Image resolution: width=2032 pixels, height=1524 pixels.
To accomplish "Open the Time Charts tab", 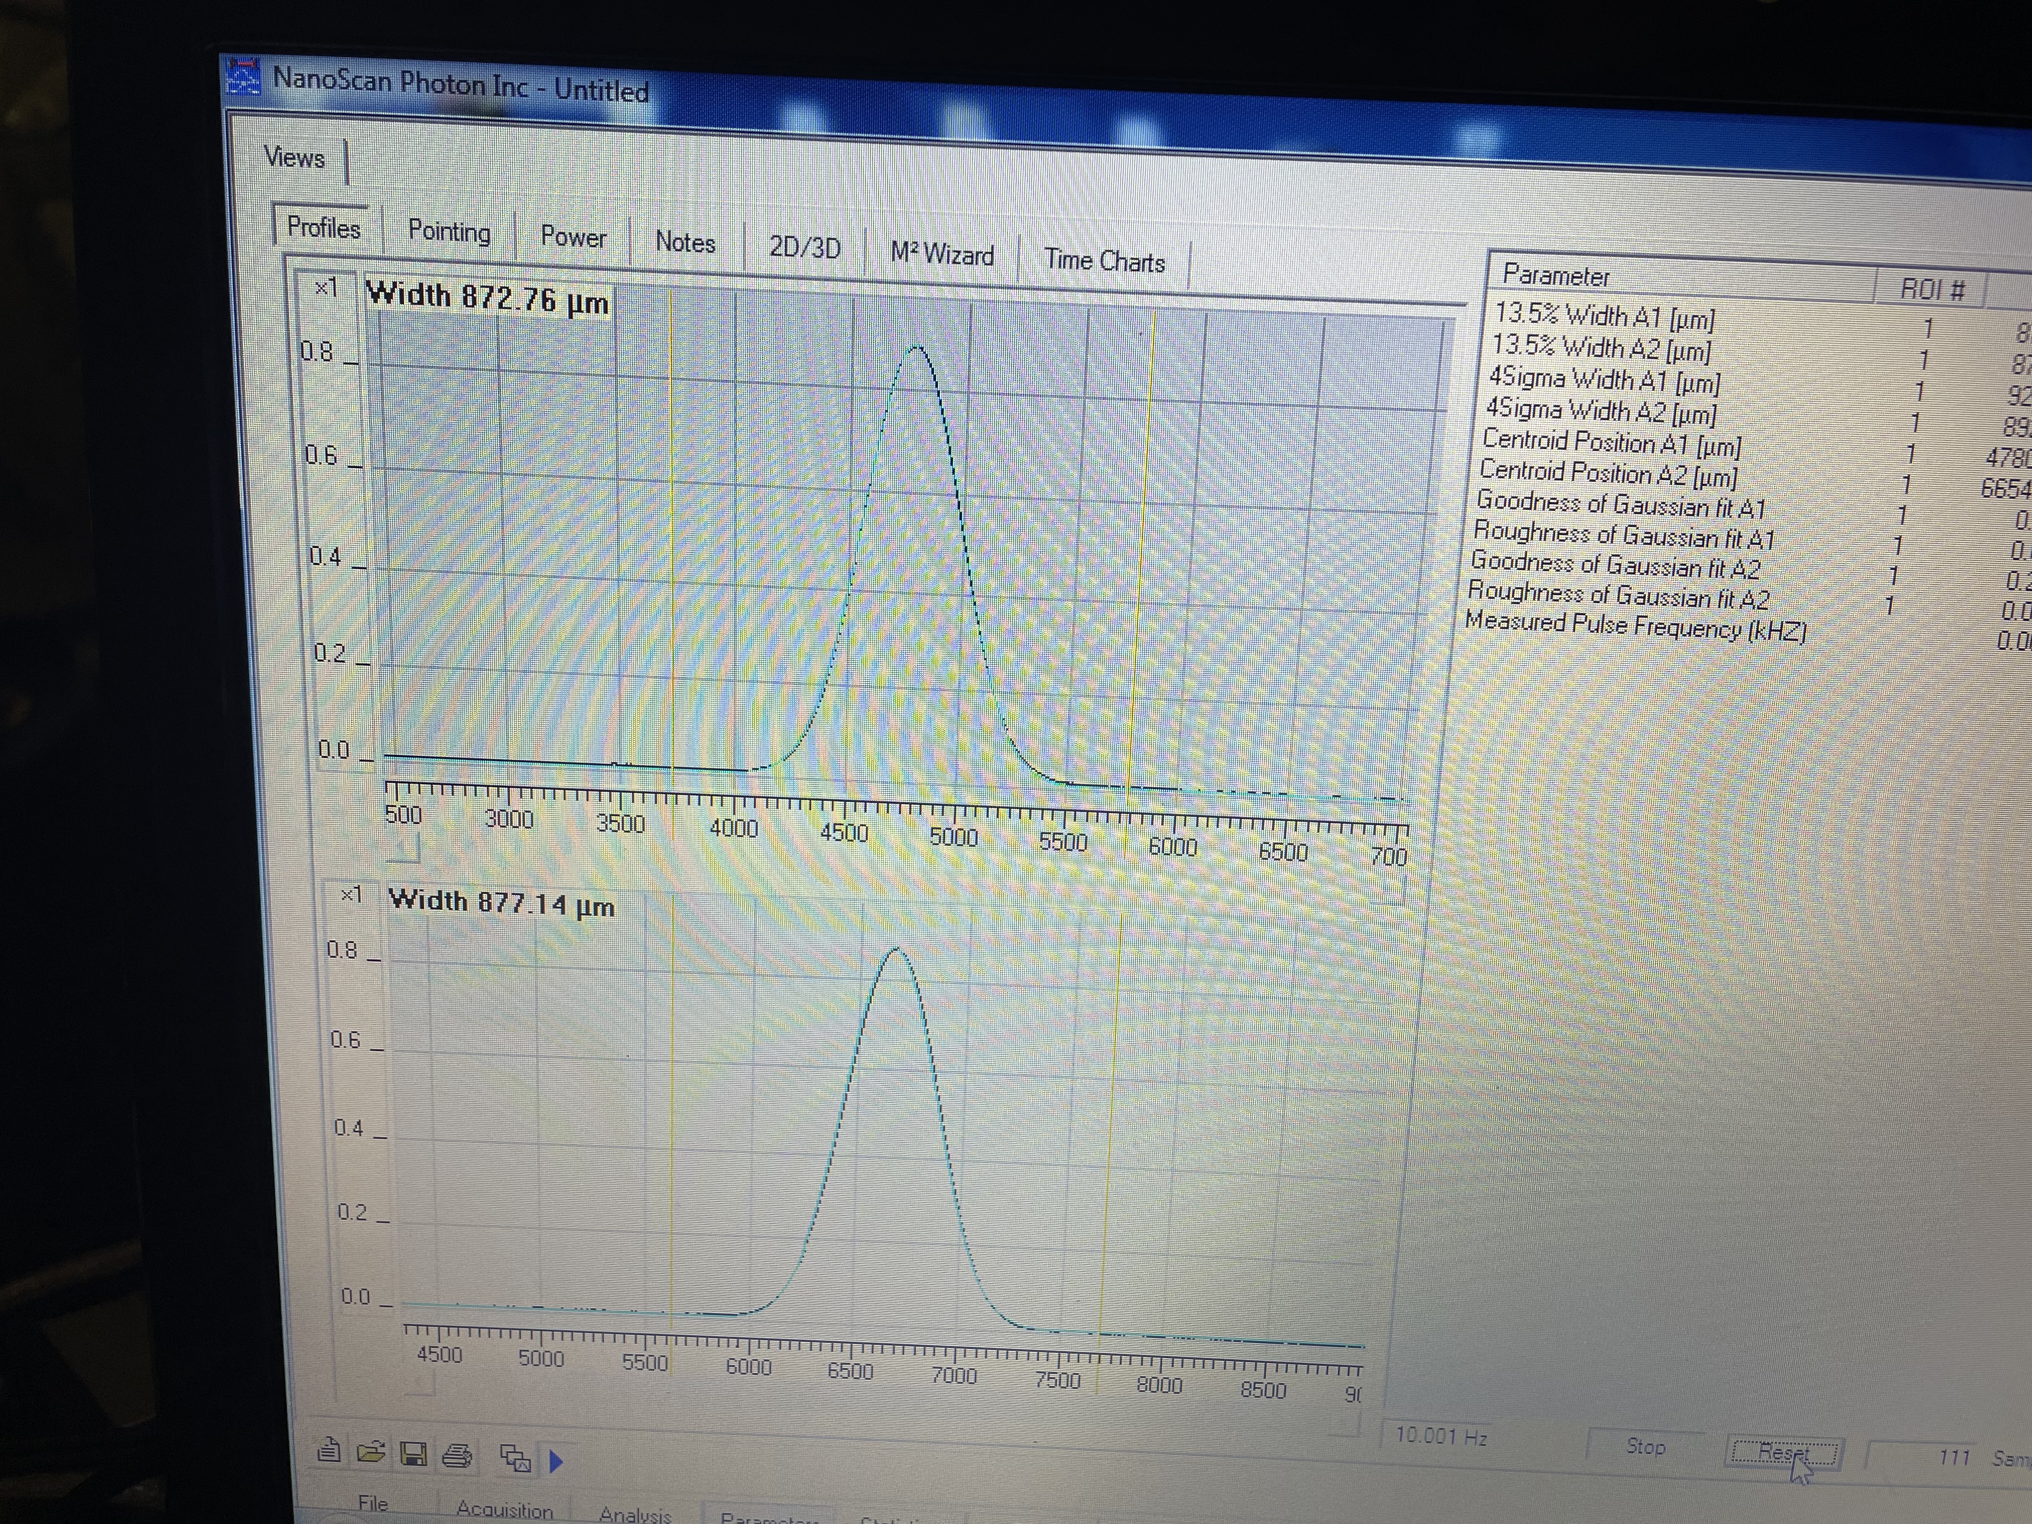I will pos(1104,261).
